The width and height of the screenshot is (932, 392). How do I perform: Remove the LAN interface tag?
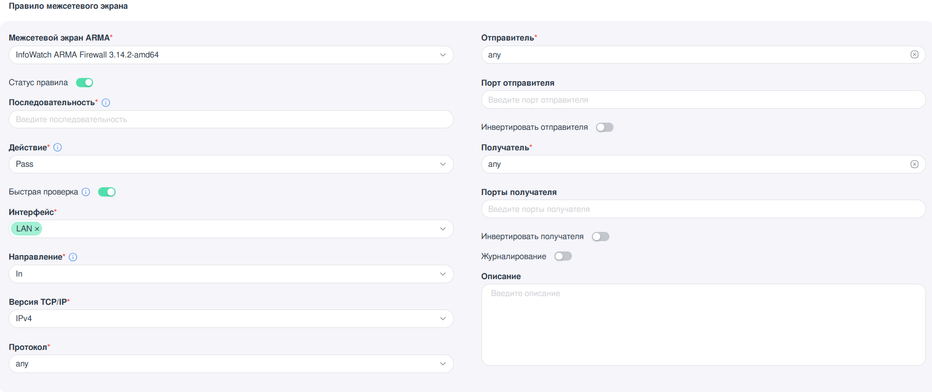(37, 229)
